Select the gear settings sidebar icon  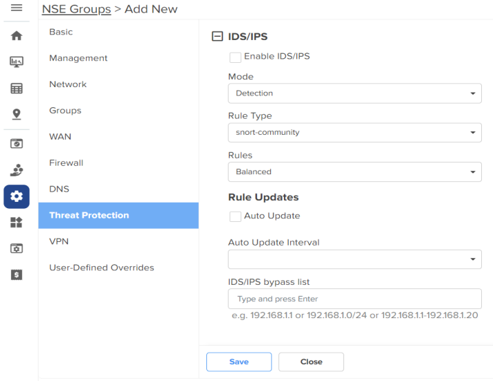(x=17, y=196)
